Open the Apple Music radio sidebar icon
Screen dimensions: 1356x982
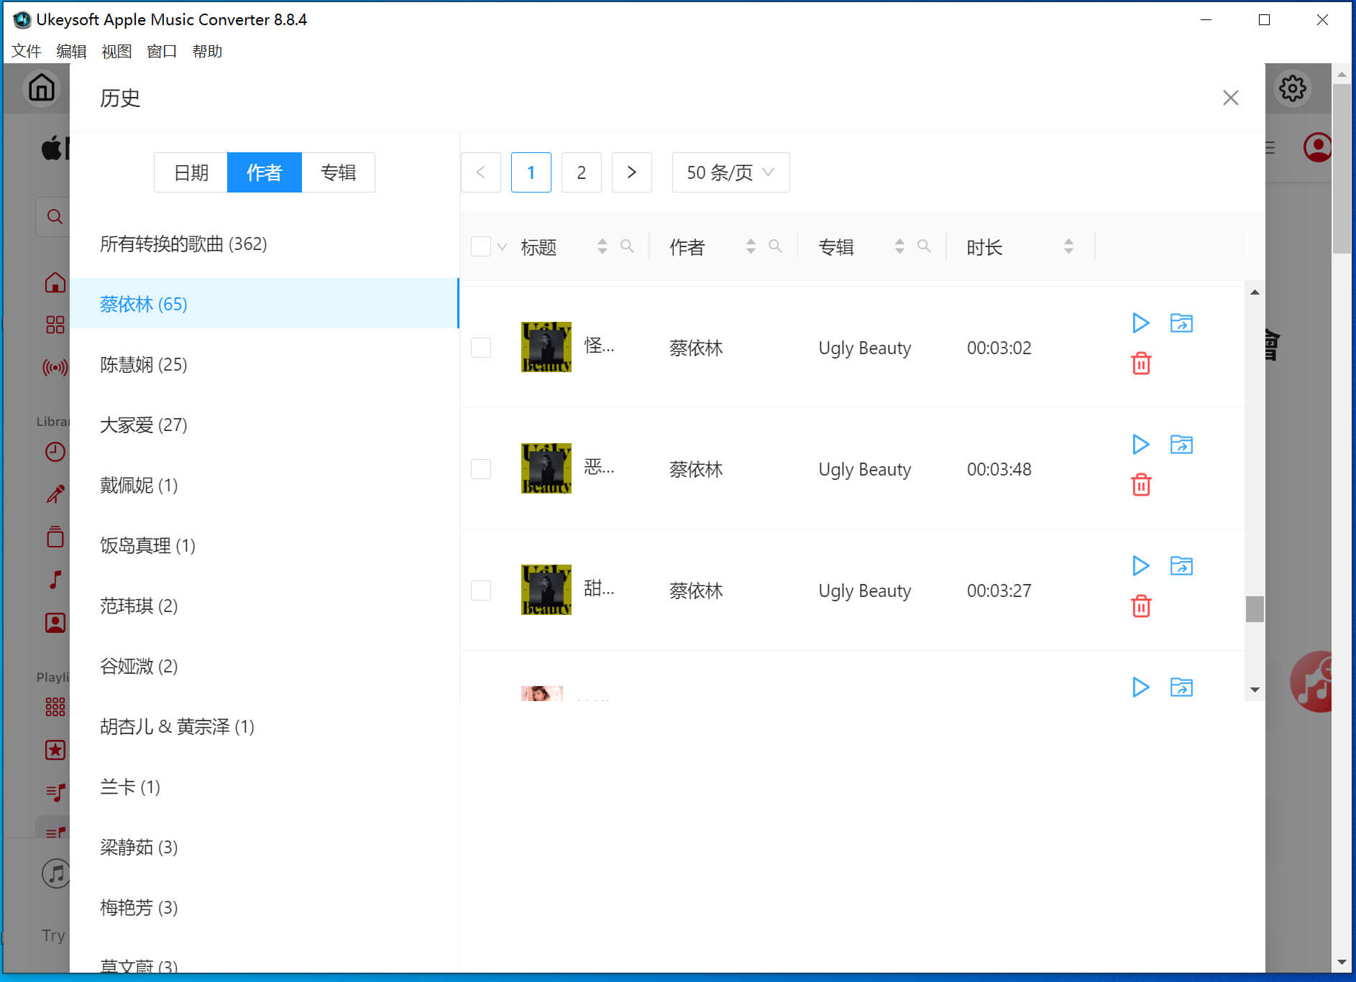[55, 368]
